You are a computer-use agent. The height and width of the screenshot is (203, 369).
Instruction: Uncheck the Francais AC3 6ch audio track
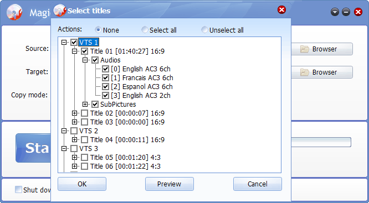click(105, 78)
